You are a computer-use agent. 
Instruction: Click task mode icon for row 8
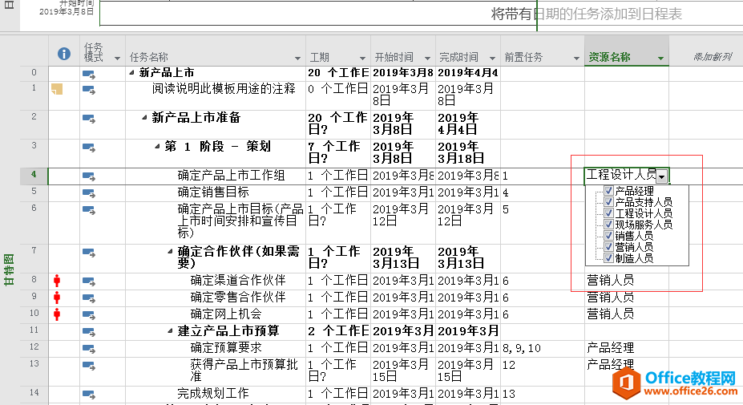pyautogui.click(x=89, y=281)
